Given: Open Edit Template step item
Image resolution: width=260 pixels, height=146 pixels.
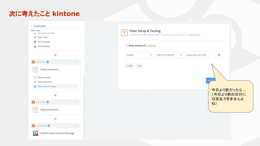Looking at the screenshot, I should [x=44, y=42].
